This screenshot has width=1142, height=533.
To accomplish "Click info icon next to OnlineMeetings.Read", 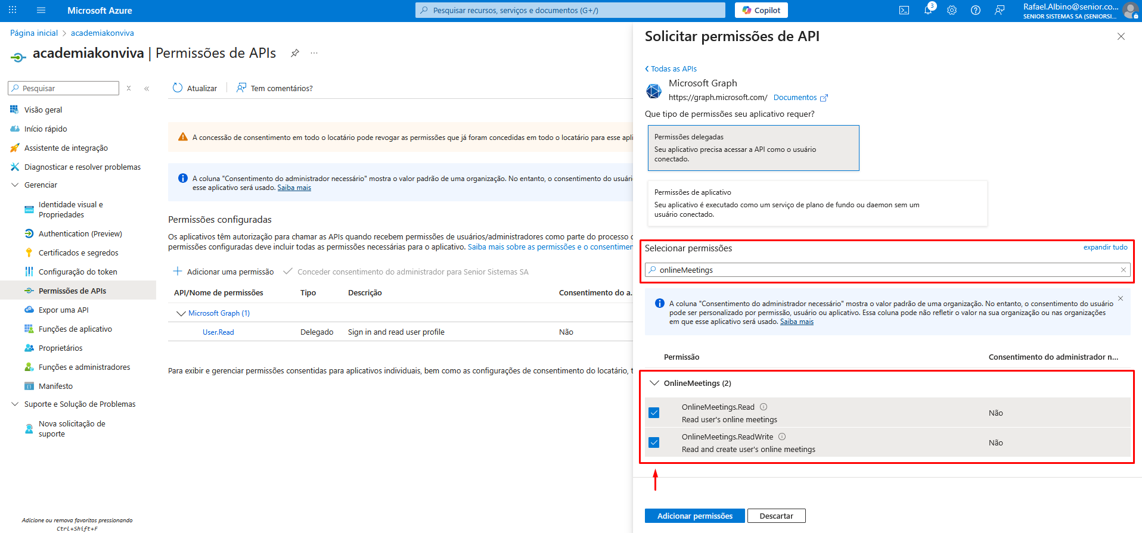I will pyautogui.click(x=764, y=407).
